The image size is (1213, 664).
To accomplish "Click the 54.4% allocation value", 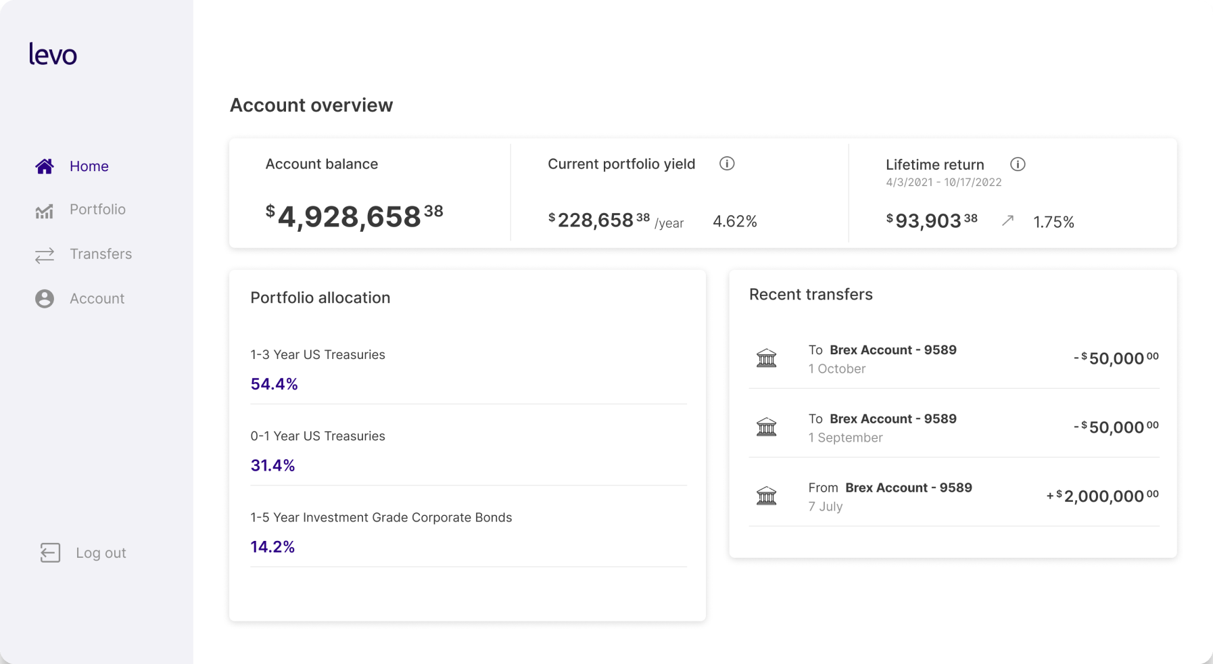I will 274,384.
